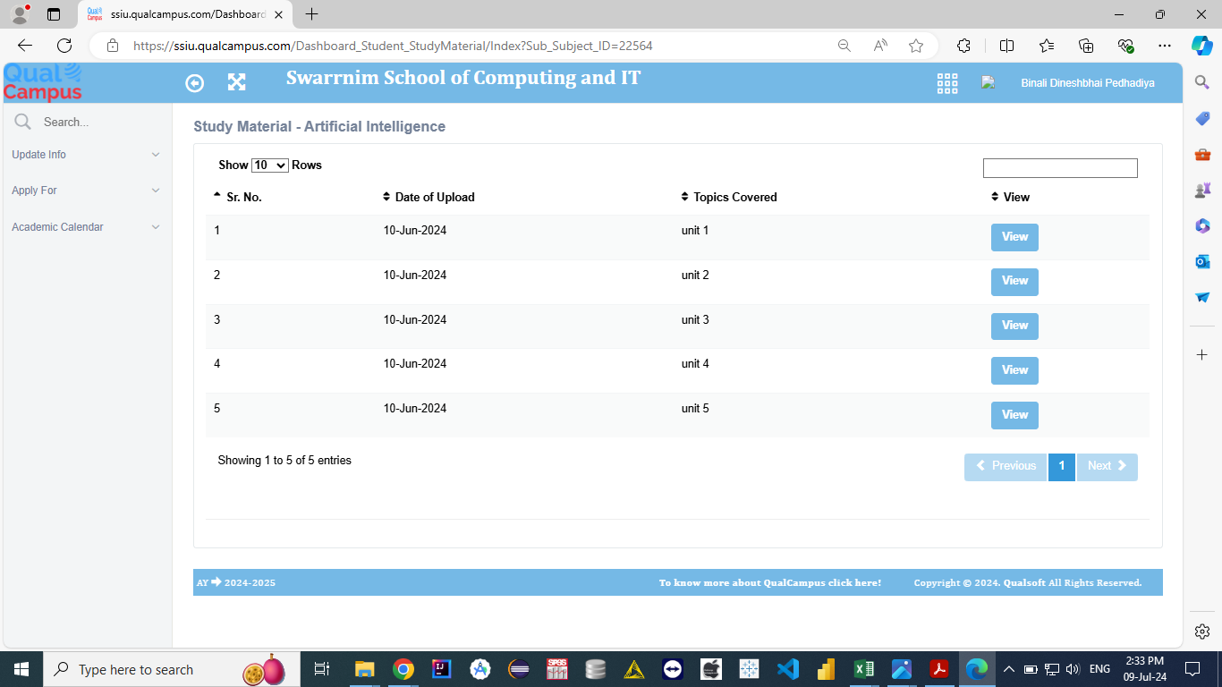Viewport: 1222px width, 687px height.
Task: Click chevron next to Apply For
Action: tap(156, 191)
